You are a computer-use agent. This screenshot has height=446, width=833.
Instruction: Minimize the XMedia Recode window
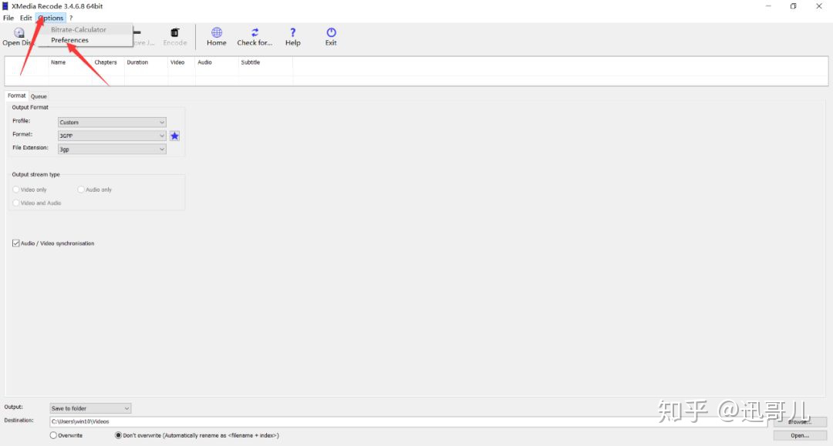pyautogui.click(x=768, y=6)
